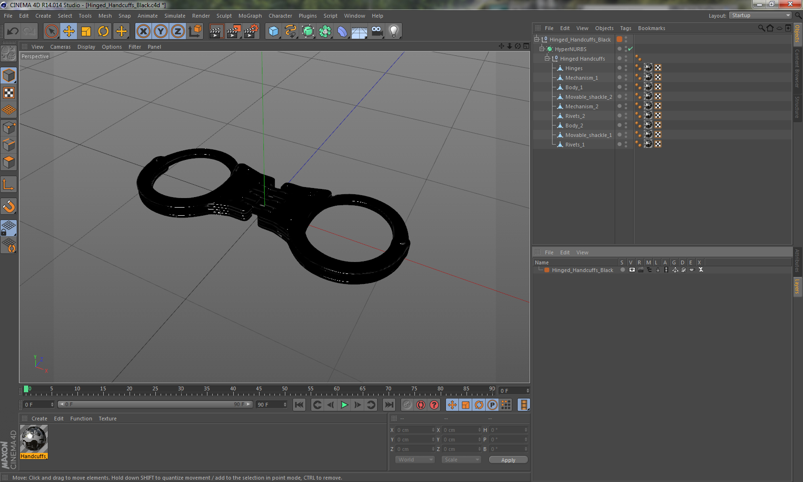Go to end of animation
The image size is (803, 482).
[389, 405]
